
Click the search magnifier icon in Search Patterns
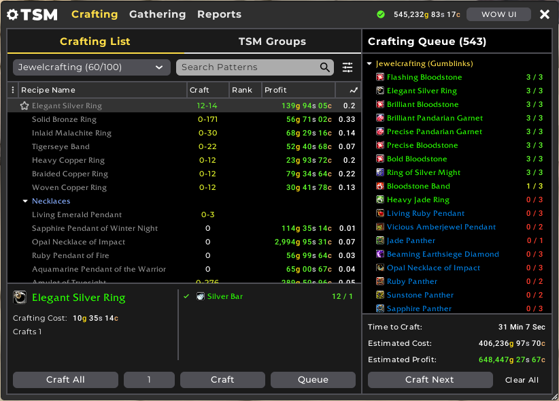click(x=325, y=67)
